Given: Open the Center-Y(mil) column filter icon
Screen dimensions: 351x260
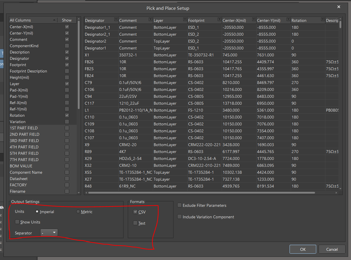Looking at the screenshot, I should coord(288,20).
